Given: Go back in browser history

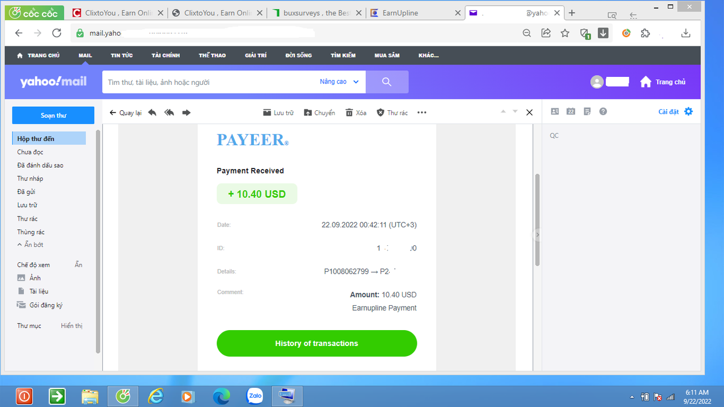Looking at the screenshot, I should pos(19,33).
